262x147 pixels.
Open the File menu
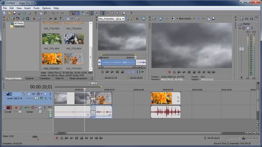click(x=5, y=8)
